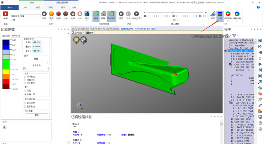Image resolution: width=263 pixels, height=144 pixels.
Task: Click the minus speed decrease button
Action: coord(144,12)
